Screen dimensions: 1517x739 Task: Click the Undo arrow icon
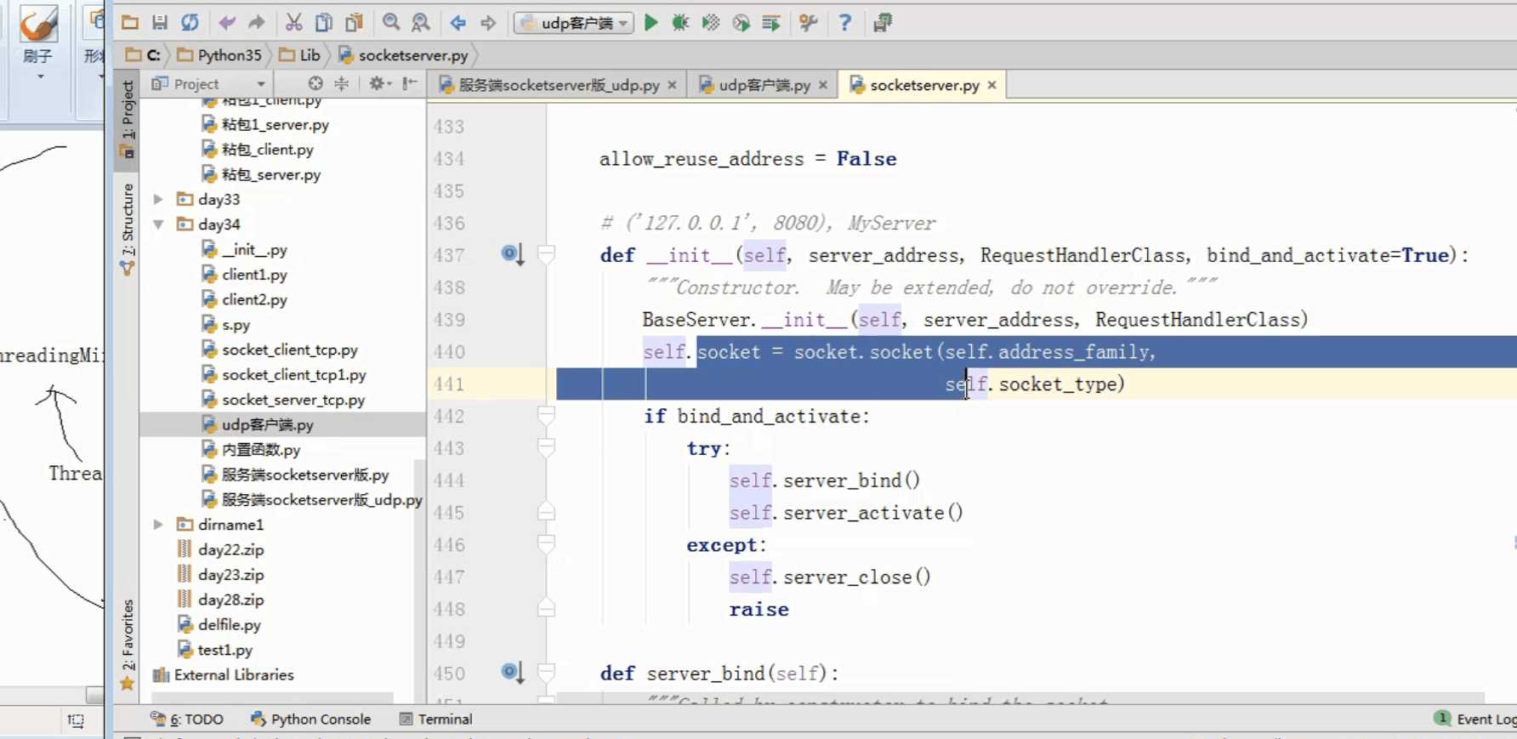click(x=227, y=23)
